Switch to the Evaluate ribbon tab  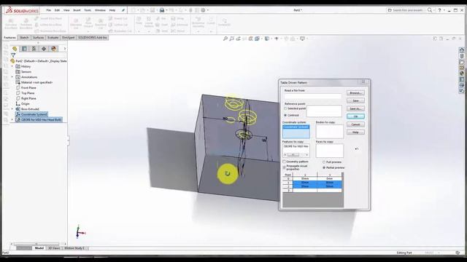[x=53, y=38]
